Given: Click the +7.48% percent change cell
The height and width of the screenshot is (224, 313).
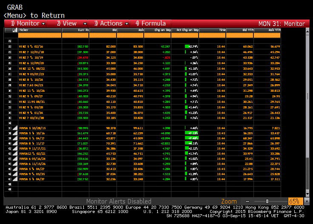Looking at the screenshot, I should [x=185, y=138].
